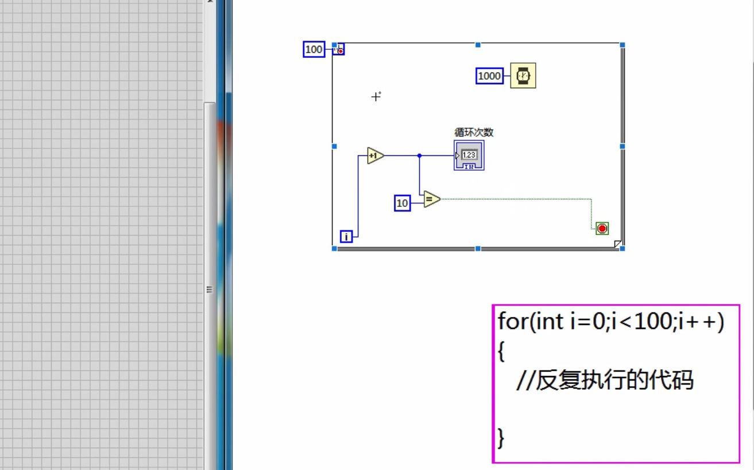Click the loop count constant 100
754x470 pixels.
click(x=314, y=49)
